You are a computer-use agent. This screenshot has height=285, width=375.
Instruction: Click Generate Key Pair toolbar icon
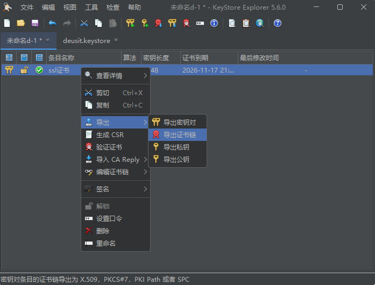click(130, 23)
